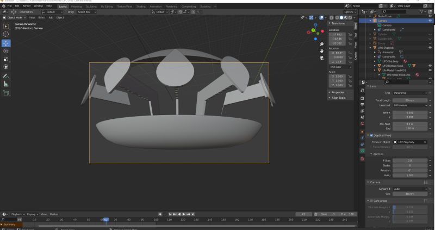Click the pan hand icon in the viewport
The width and height of the screenshot is (435, 230).
pyautogui.click(x=321, y=51)
